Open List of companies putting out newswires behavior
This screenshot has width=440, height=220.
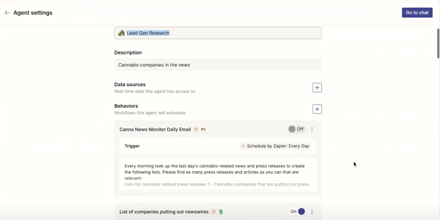pyautogui.click(x=164, y=212)
